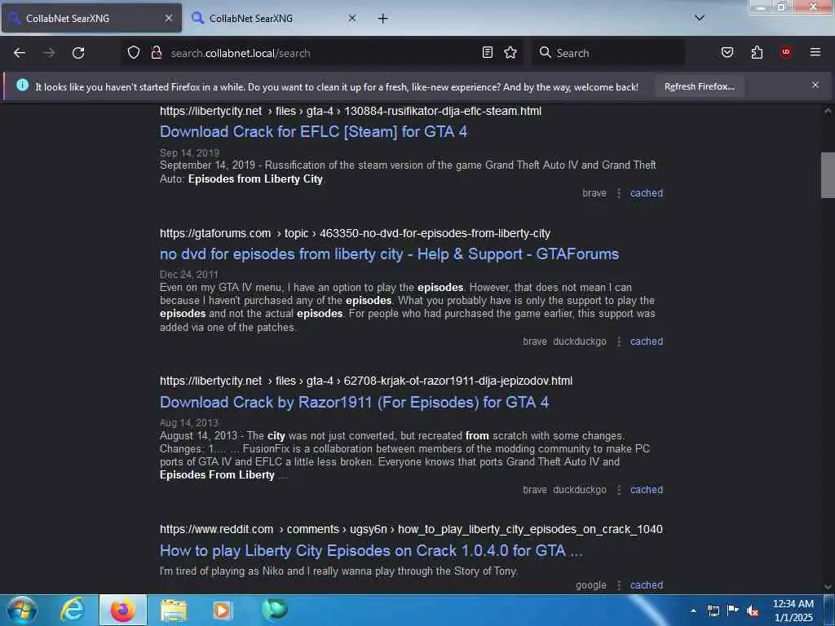Screen dimensions: 835x626
Task: Close the second CollabNet SearXNG tab
Action: 352,18
